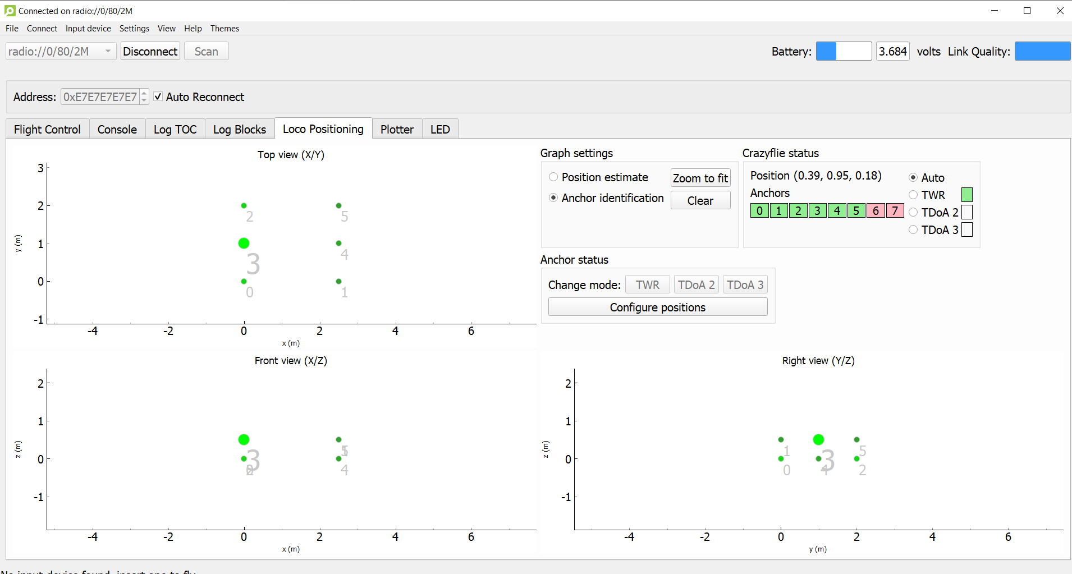The width and height of the screenshot is (1072, 574).
Task: Click the Crazyflie app icon in title bar
Action: click(10, 11)
